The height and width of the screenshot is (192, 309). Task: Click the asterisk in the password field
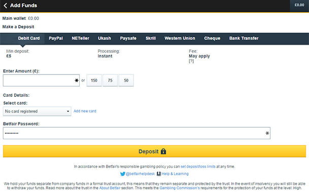(x=267, y=133)
